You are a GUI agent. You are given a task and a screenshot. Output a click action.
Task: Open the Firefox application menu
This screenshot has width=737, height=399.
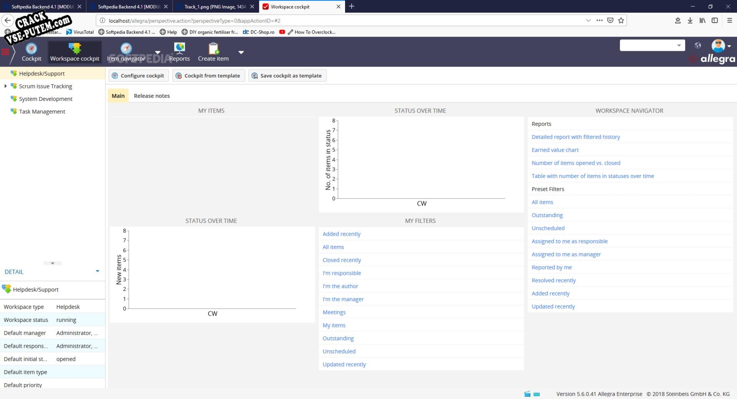point(730,20)
